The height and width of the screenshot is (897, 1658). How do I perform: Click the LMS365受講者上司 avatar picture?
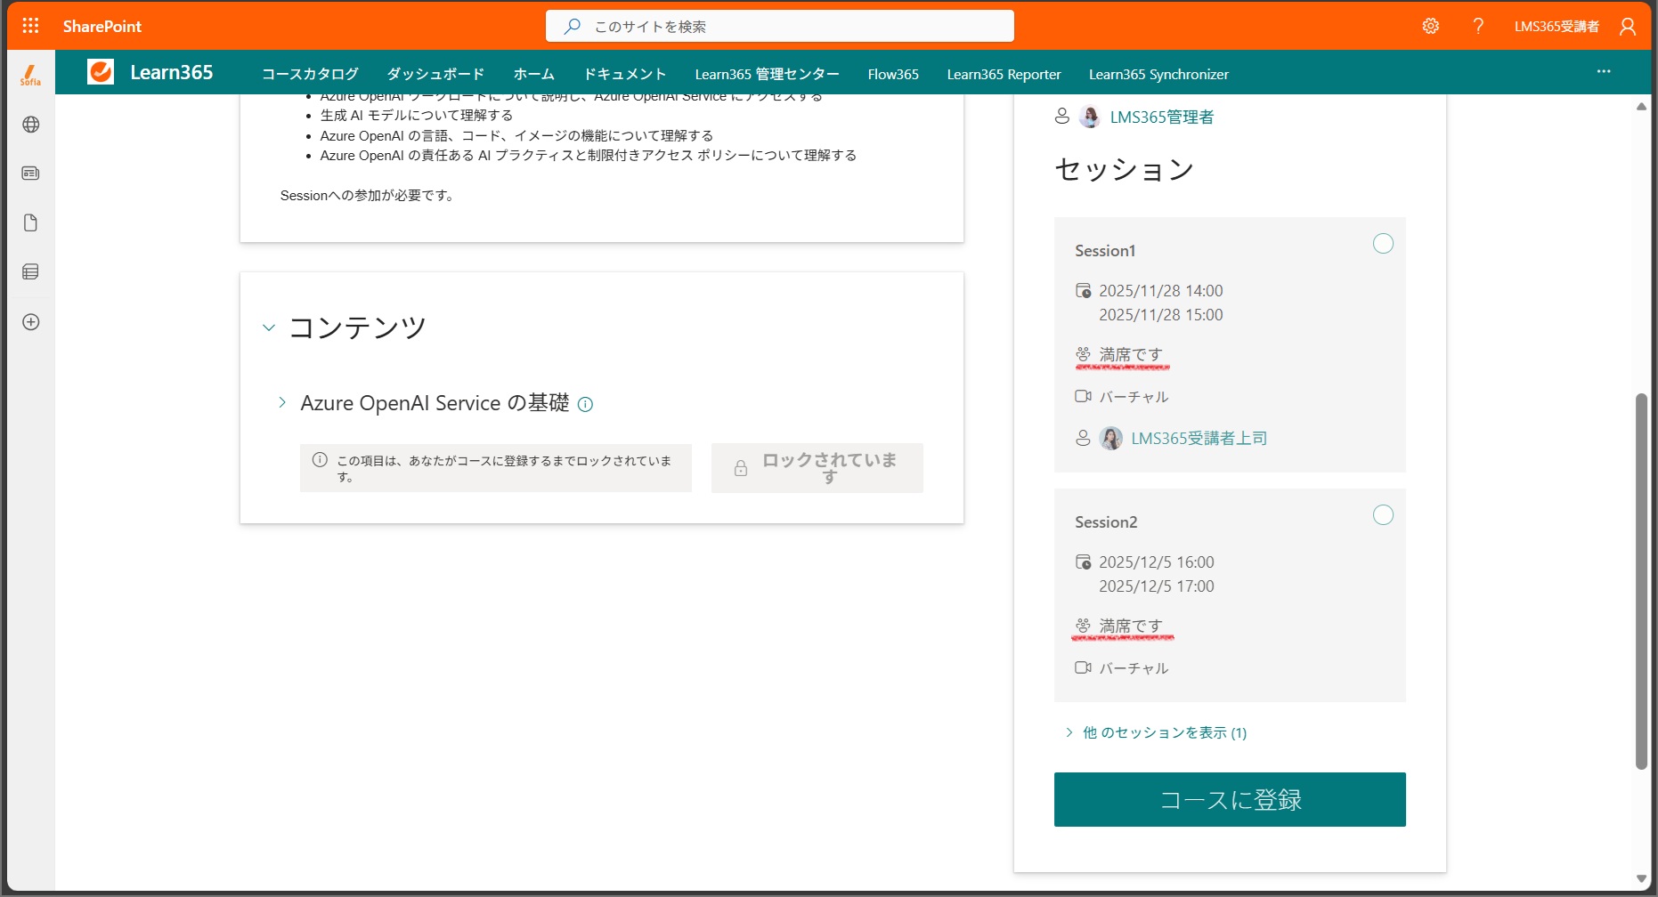[x=1110, y=438]
